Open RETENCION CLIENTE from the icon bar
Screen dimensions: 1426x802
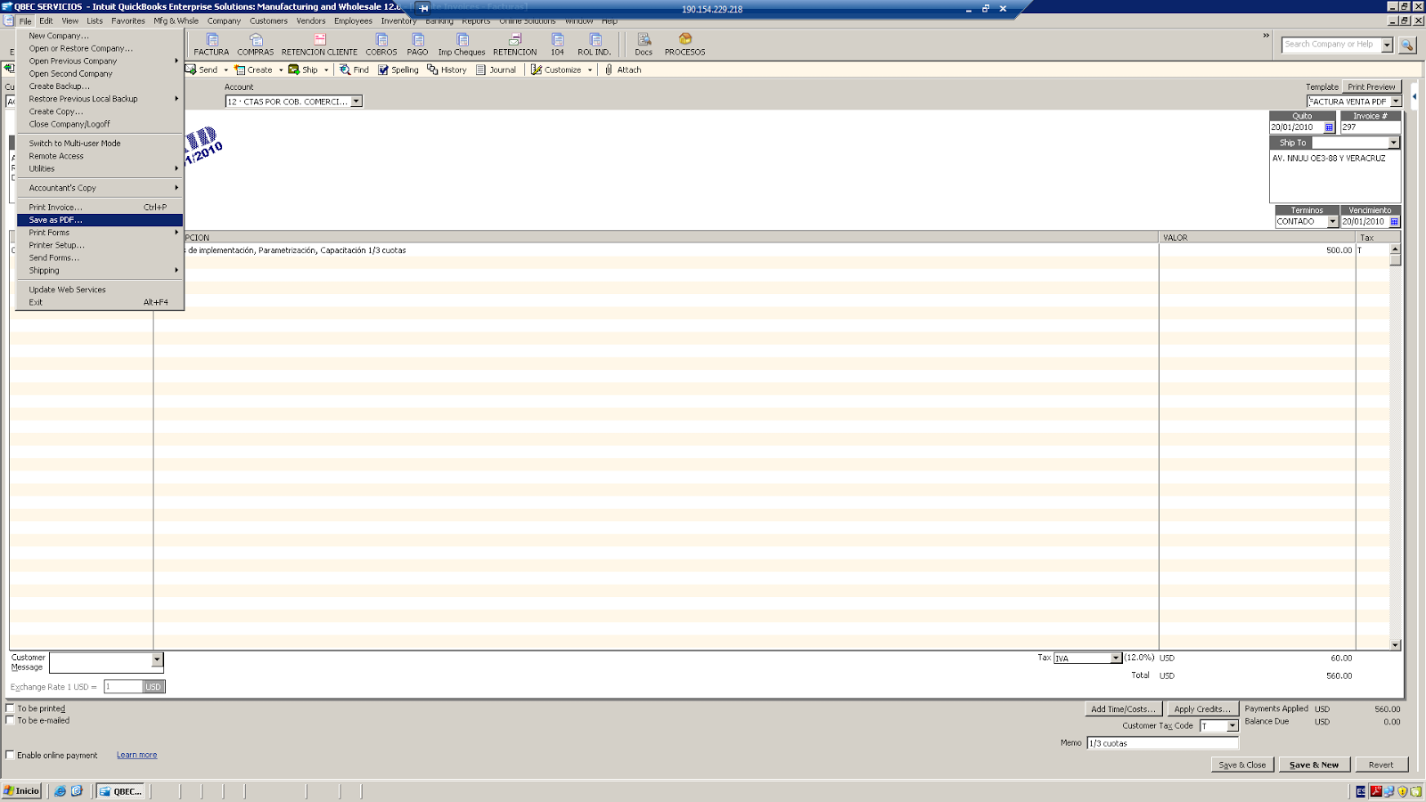click(319, 45)
